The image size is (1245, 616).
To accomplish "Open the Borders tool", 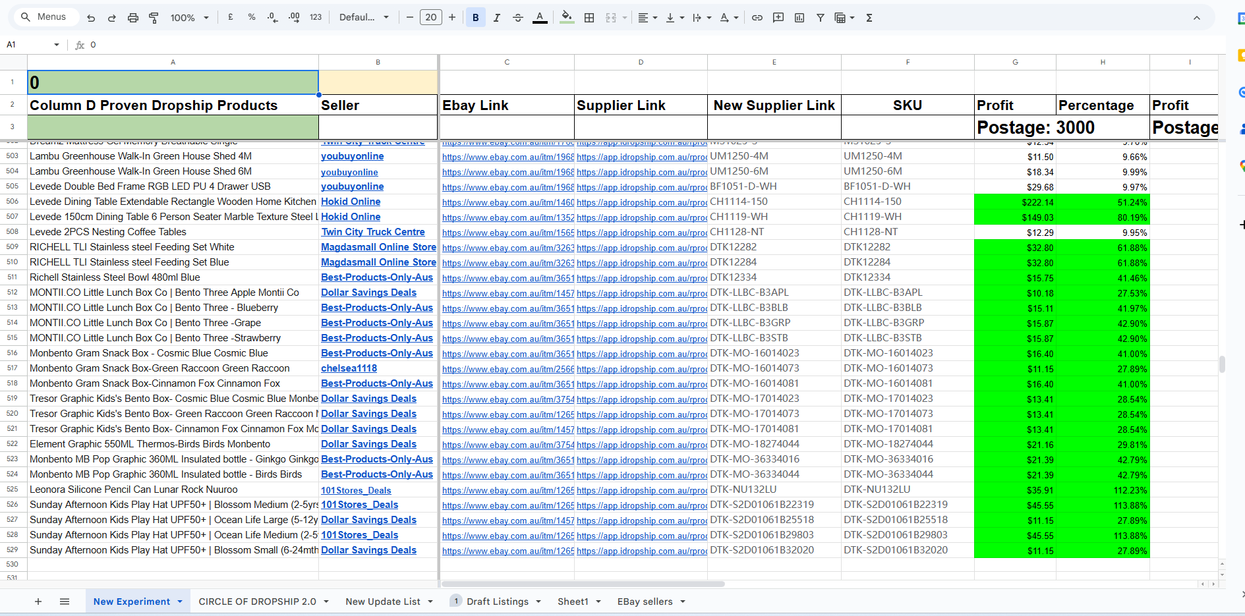I will pos(589,18).
